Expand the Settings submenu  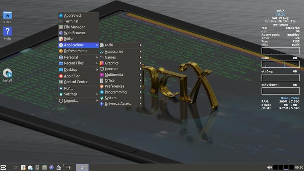pyautogui.click(x=79, y=94)
